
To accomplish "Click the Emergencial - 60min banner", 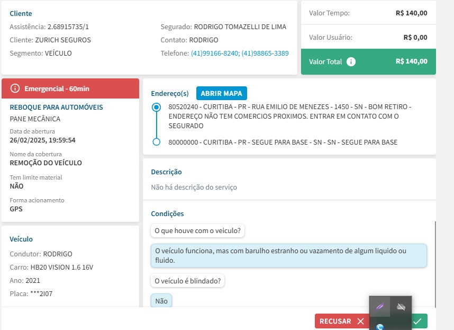I will pos(70,88).
